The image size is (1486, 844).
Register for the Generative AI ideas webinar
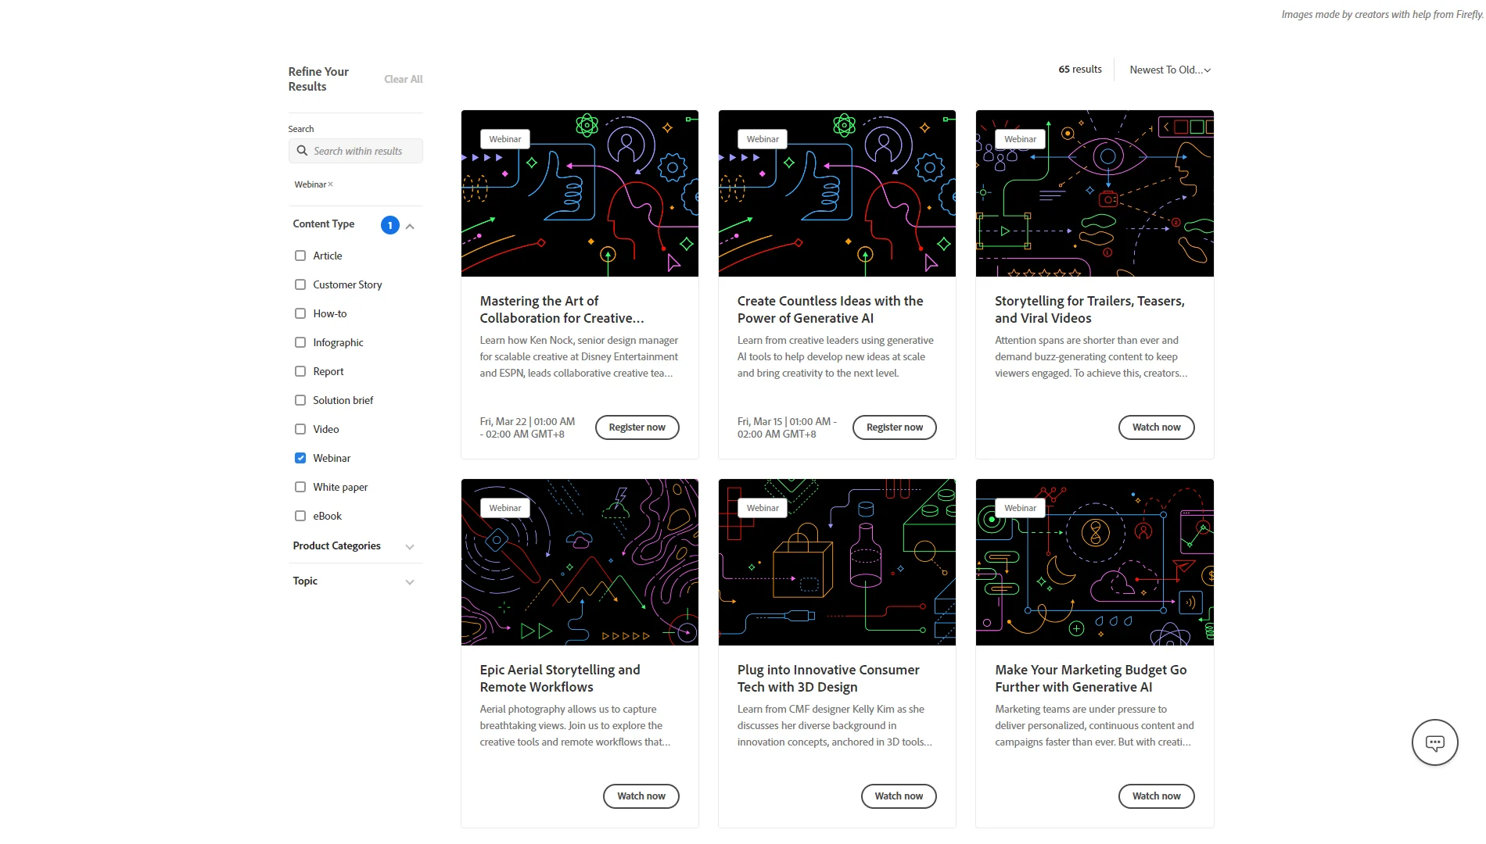pyautogui.click(x=894, y=427)
